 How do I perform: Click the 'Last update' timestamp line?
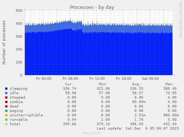138,129
